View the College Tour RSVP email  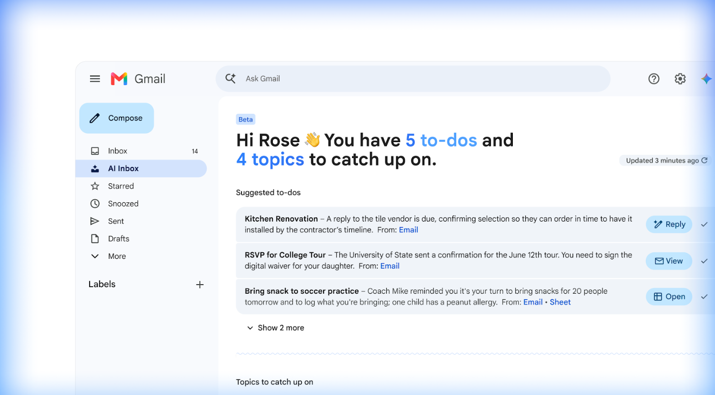click(669, 261)
